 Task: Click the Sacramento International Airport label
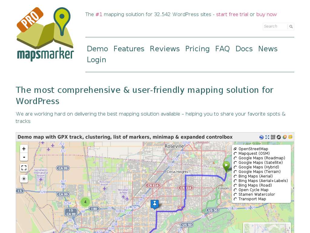[x=41, y=173]
